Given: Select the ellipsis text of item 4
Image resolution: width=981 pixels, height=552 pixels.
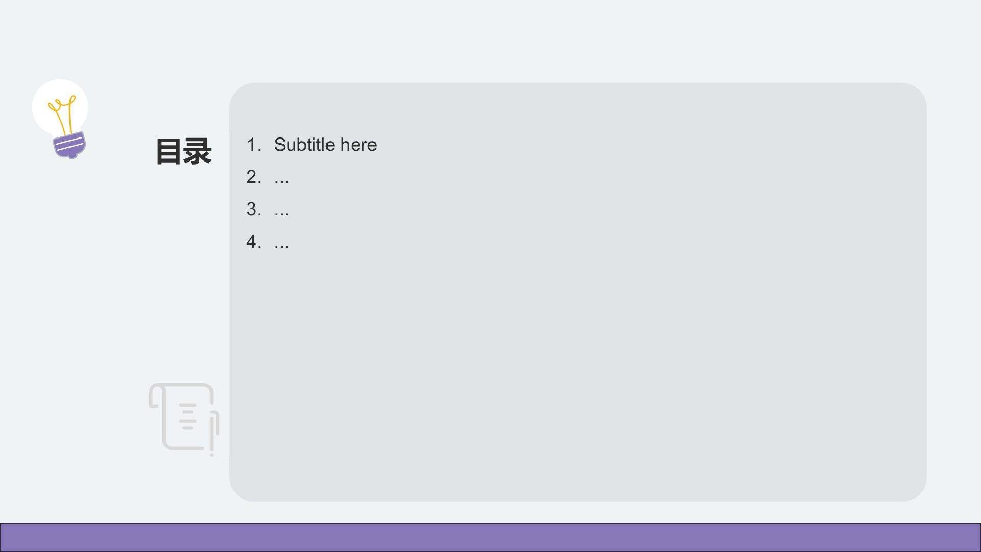Looking at the screenshot, I should (282, 243).
